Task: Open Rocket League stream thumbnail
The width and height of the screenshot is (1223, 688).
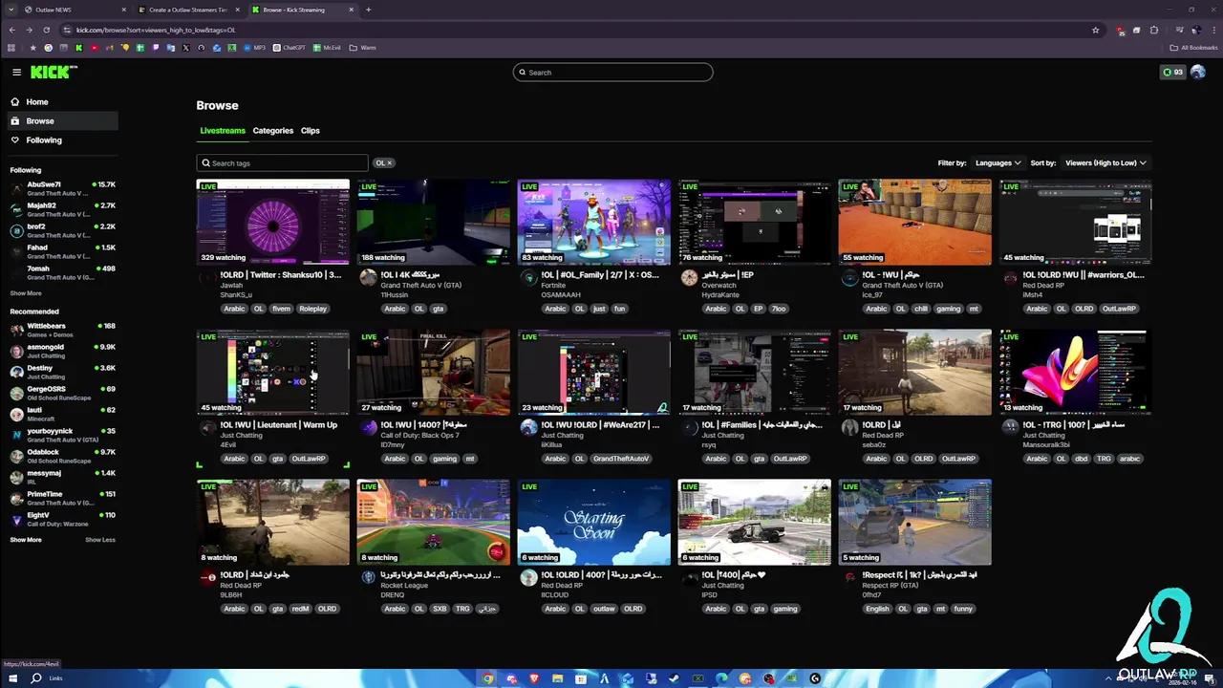Action: (434, 522)
